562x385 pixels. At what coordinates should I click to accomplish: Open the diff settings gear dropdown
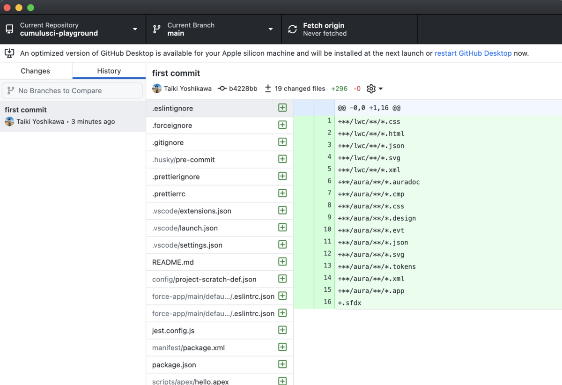(374, 89)
